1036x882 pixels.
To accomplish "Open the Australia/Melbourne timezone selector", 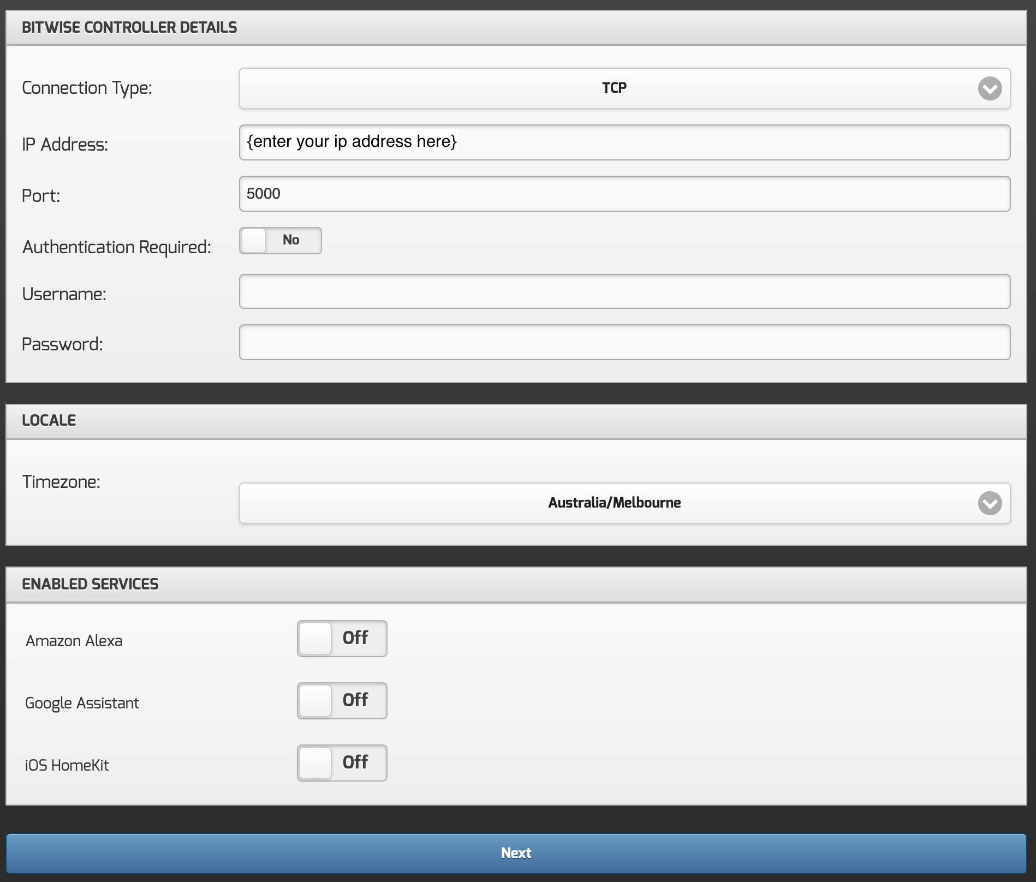I will [x=614, y=503].
